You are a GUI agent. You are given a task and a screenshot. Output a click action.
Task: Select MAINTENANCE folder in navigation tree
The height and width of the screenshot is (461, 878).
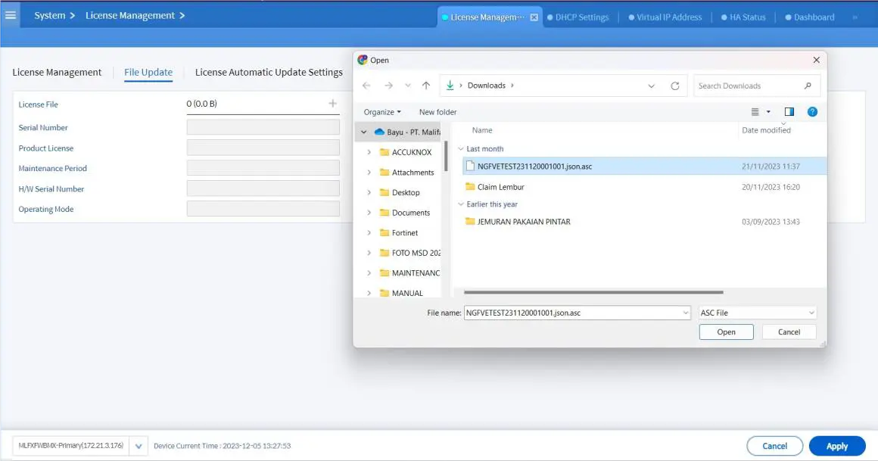410,273
